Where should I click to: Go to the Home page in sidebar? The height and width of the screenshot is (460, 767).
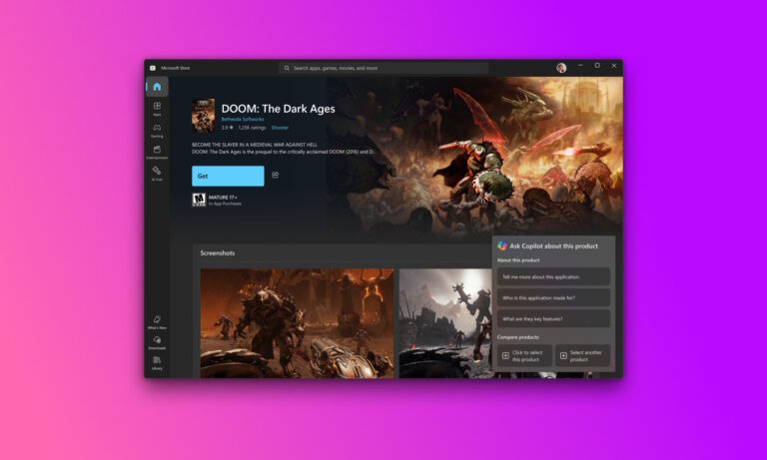pos(156,87)
